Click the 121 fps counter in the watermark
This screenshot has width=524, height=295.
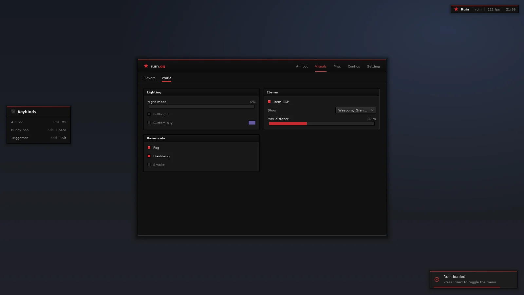[494, 9]
